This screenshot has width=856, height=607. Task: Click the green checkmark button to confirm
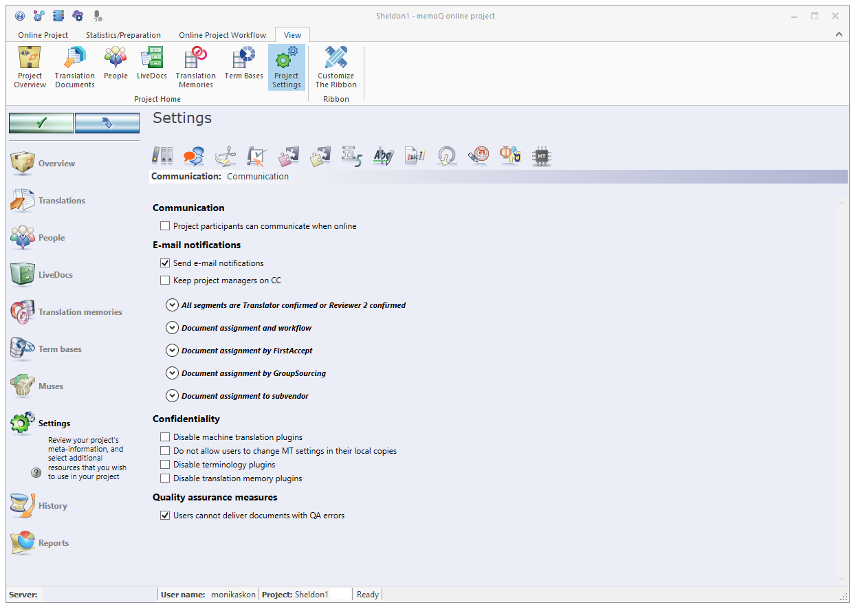[x=41, y=122]
